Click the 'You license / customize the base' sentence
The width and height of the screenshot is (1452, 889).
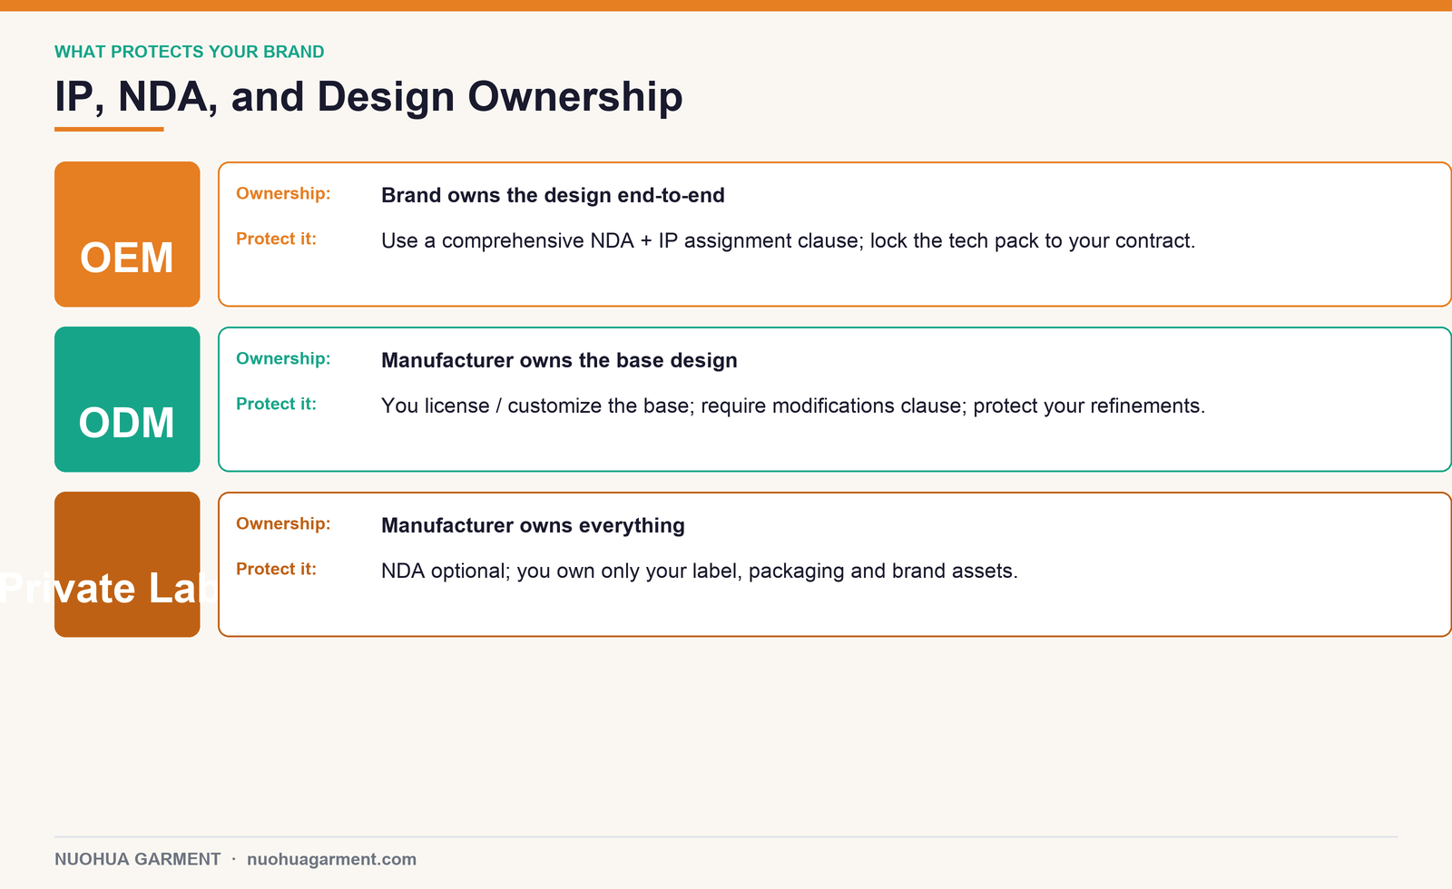coord(793,405)
